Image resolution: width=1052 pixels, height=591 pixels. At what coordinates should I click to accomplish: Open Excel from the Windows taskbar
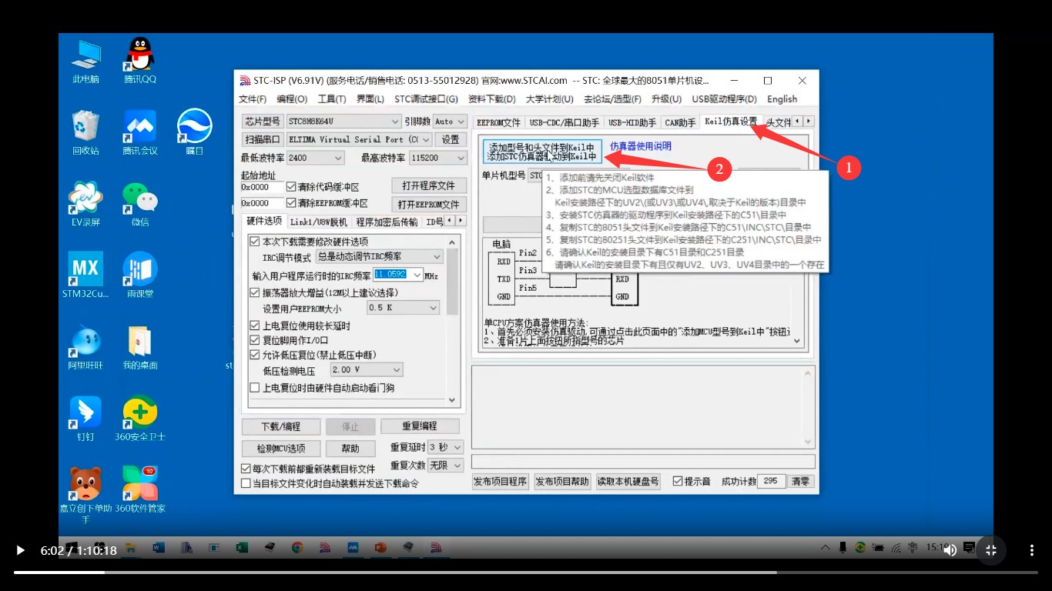[x=241, y=548]
